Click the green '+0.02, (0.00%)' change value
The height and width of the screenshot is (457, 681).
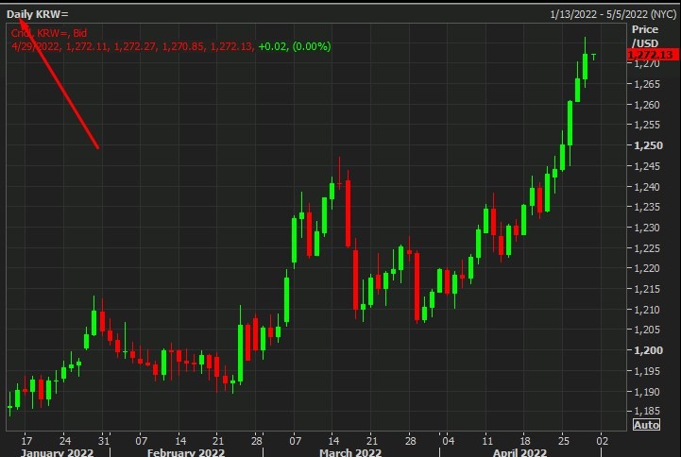click(x=295, y=46)
